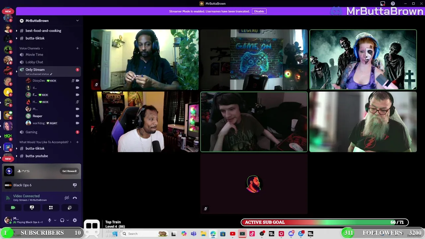Click the camera icon next to DizzyDev

(x=77, y=81)
